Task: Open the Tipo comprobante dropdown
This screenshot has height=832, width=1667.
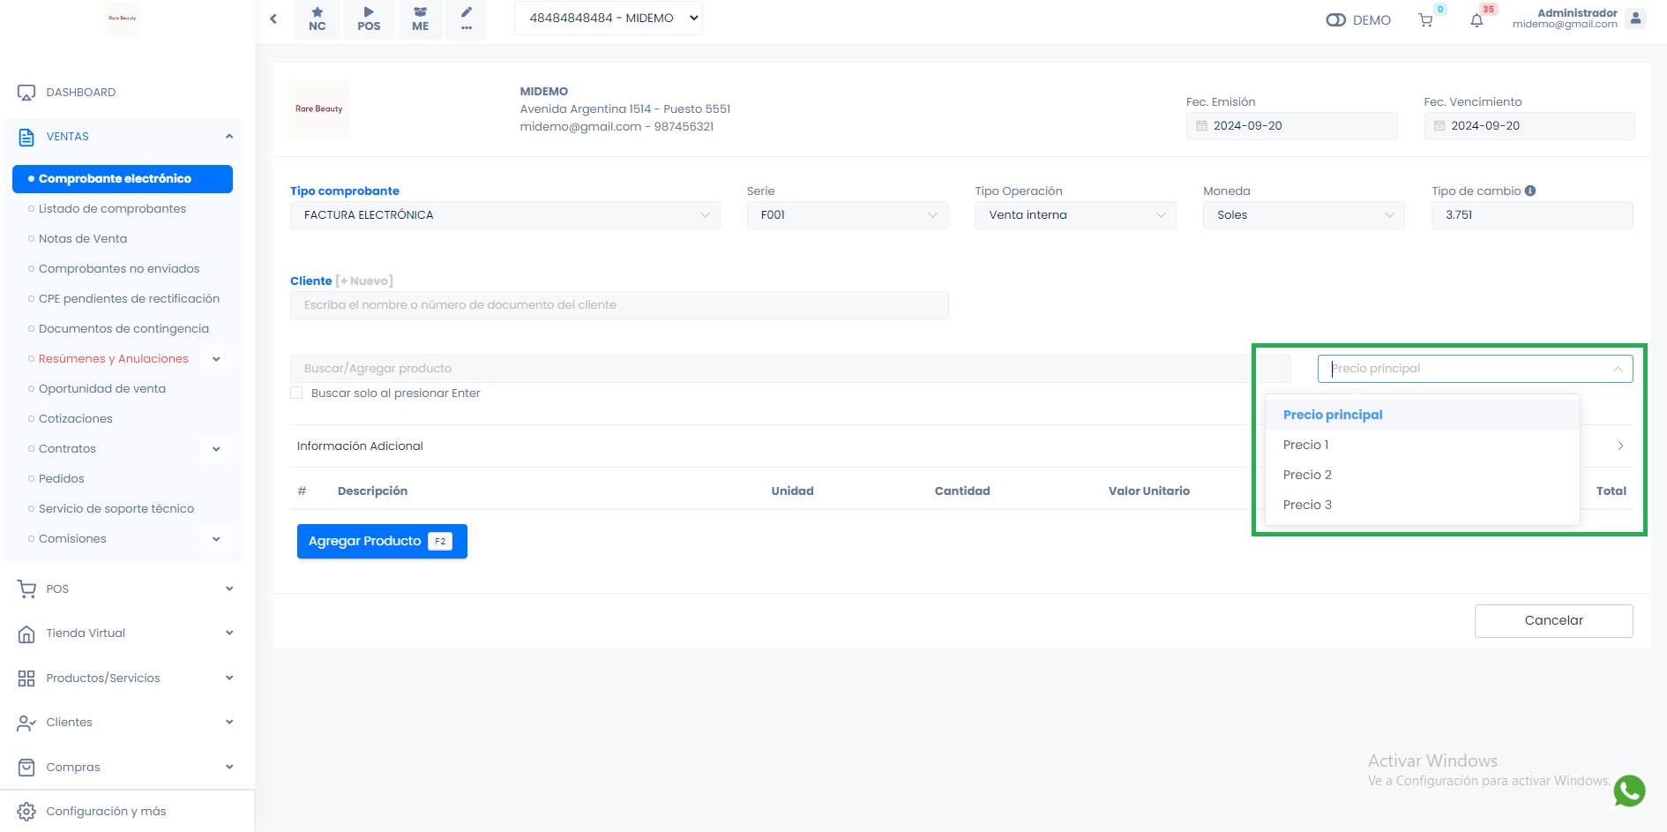Action: (505, 215)
